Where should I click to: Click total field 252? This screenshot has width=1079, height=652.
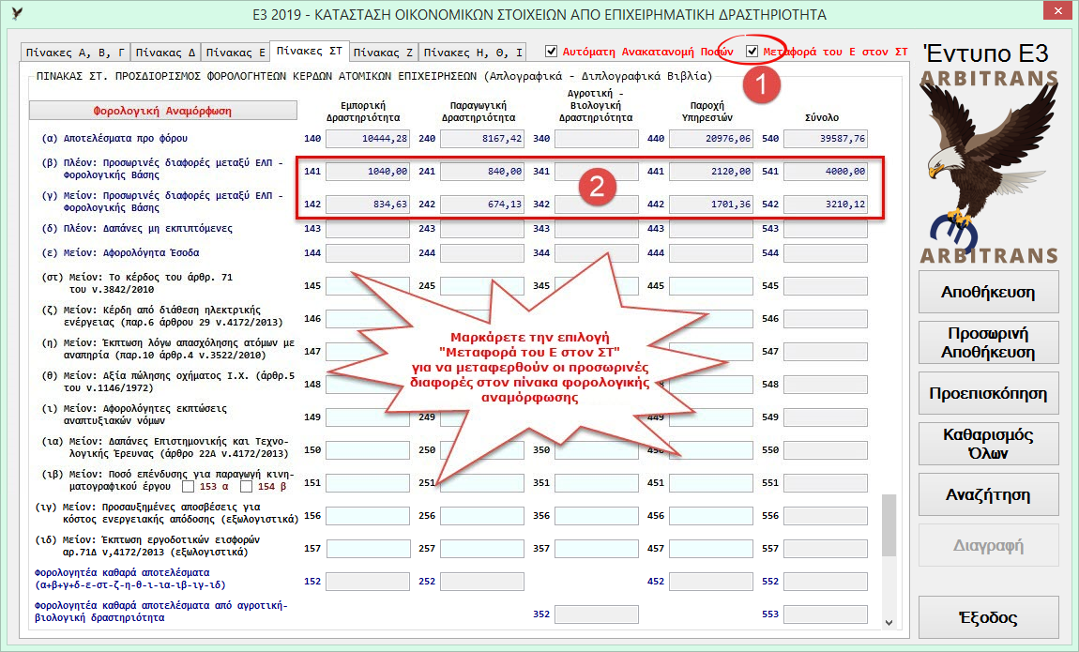coord(482,582)
